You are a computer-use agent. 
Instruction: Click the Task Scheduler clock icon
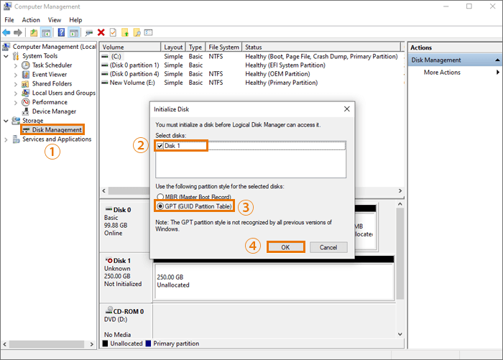coord(26,65)
